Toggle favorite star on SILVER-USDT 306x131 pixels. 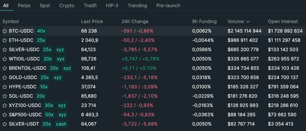point(4,124)
